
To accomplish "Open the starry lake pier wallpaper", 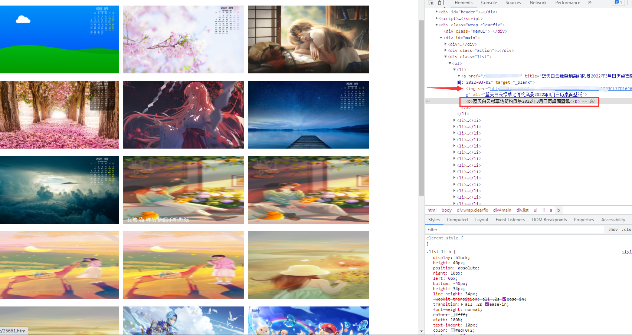I will pos(309,115).
